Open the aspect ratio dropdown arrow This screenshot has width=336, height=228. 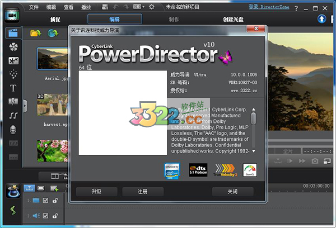click(143, 7)
